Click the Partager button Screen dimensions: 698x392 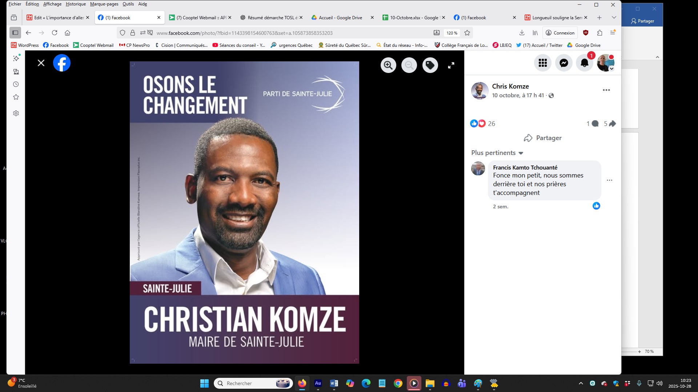[x=542, y=138]
